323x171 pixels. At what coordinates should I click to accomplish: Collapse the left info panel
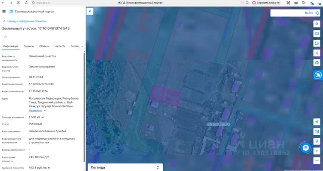(x=90, y=12)
